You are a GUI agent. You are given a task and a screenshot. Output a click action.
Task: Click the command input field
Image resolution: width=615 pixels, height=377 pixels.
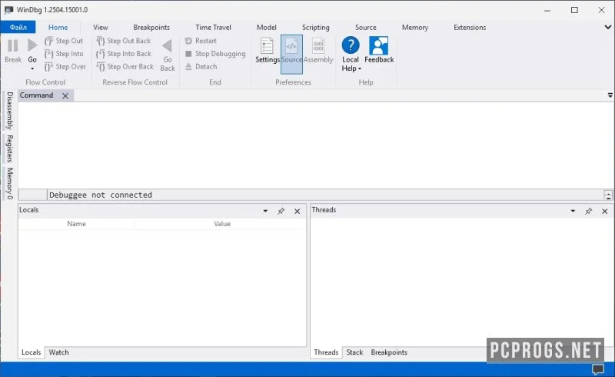click(x=324, y=195)
